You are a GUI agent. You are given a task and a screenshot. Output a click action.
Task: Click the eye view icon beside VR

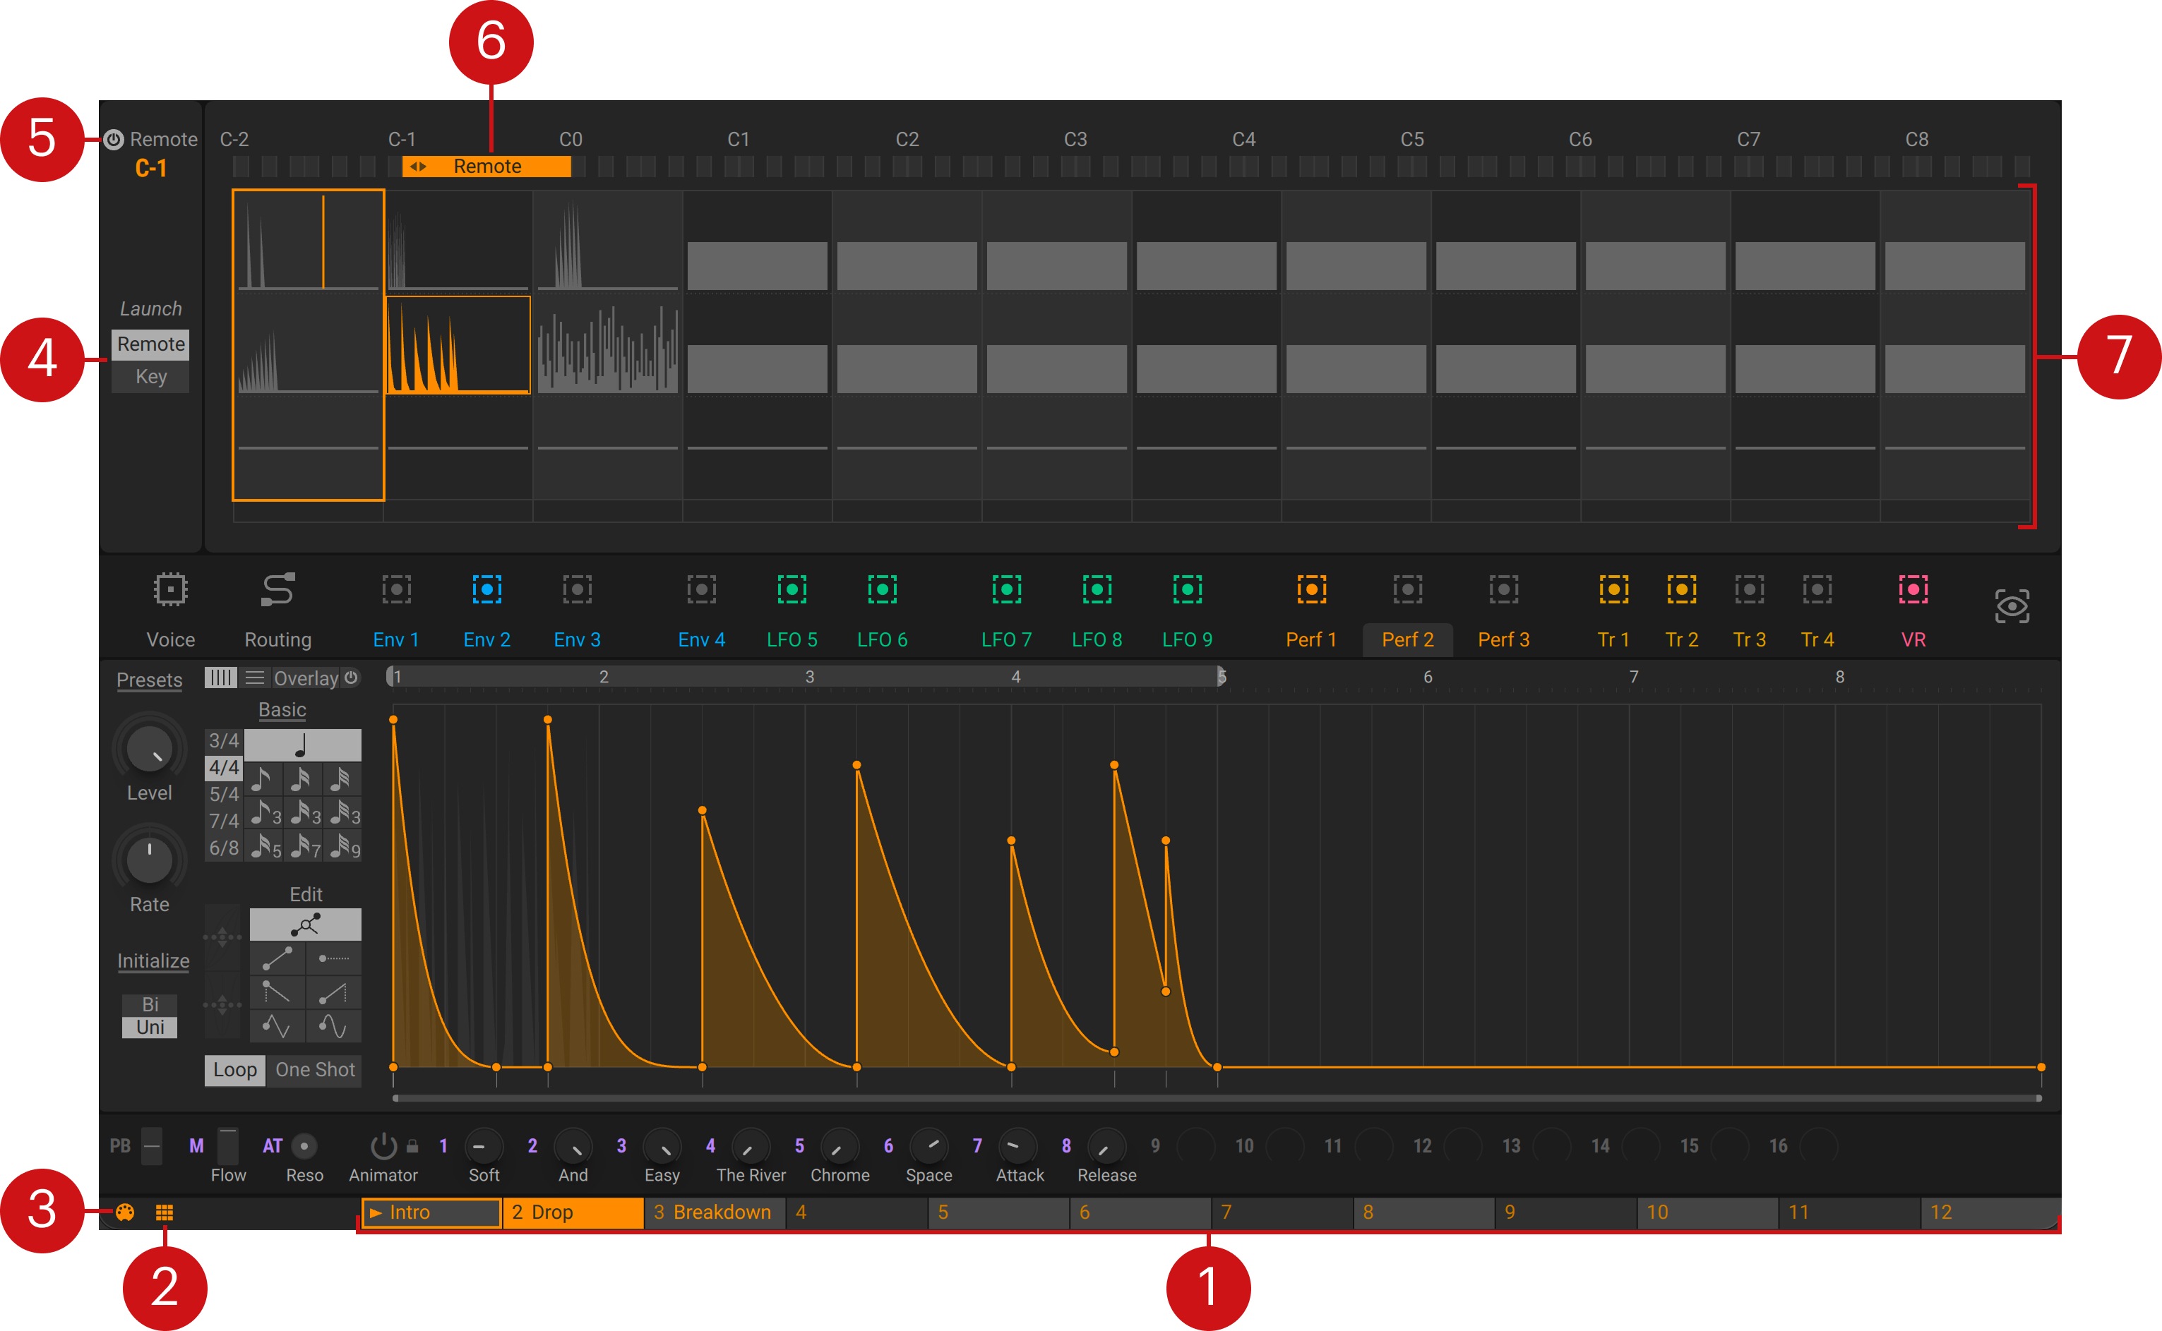tap(2012, 606)
